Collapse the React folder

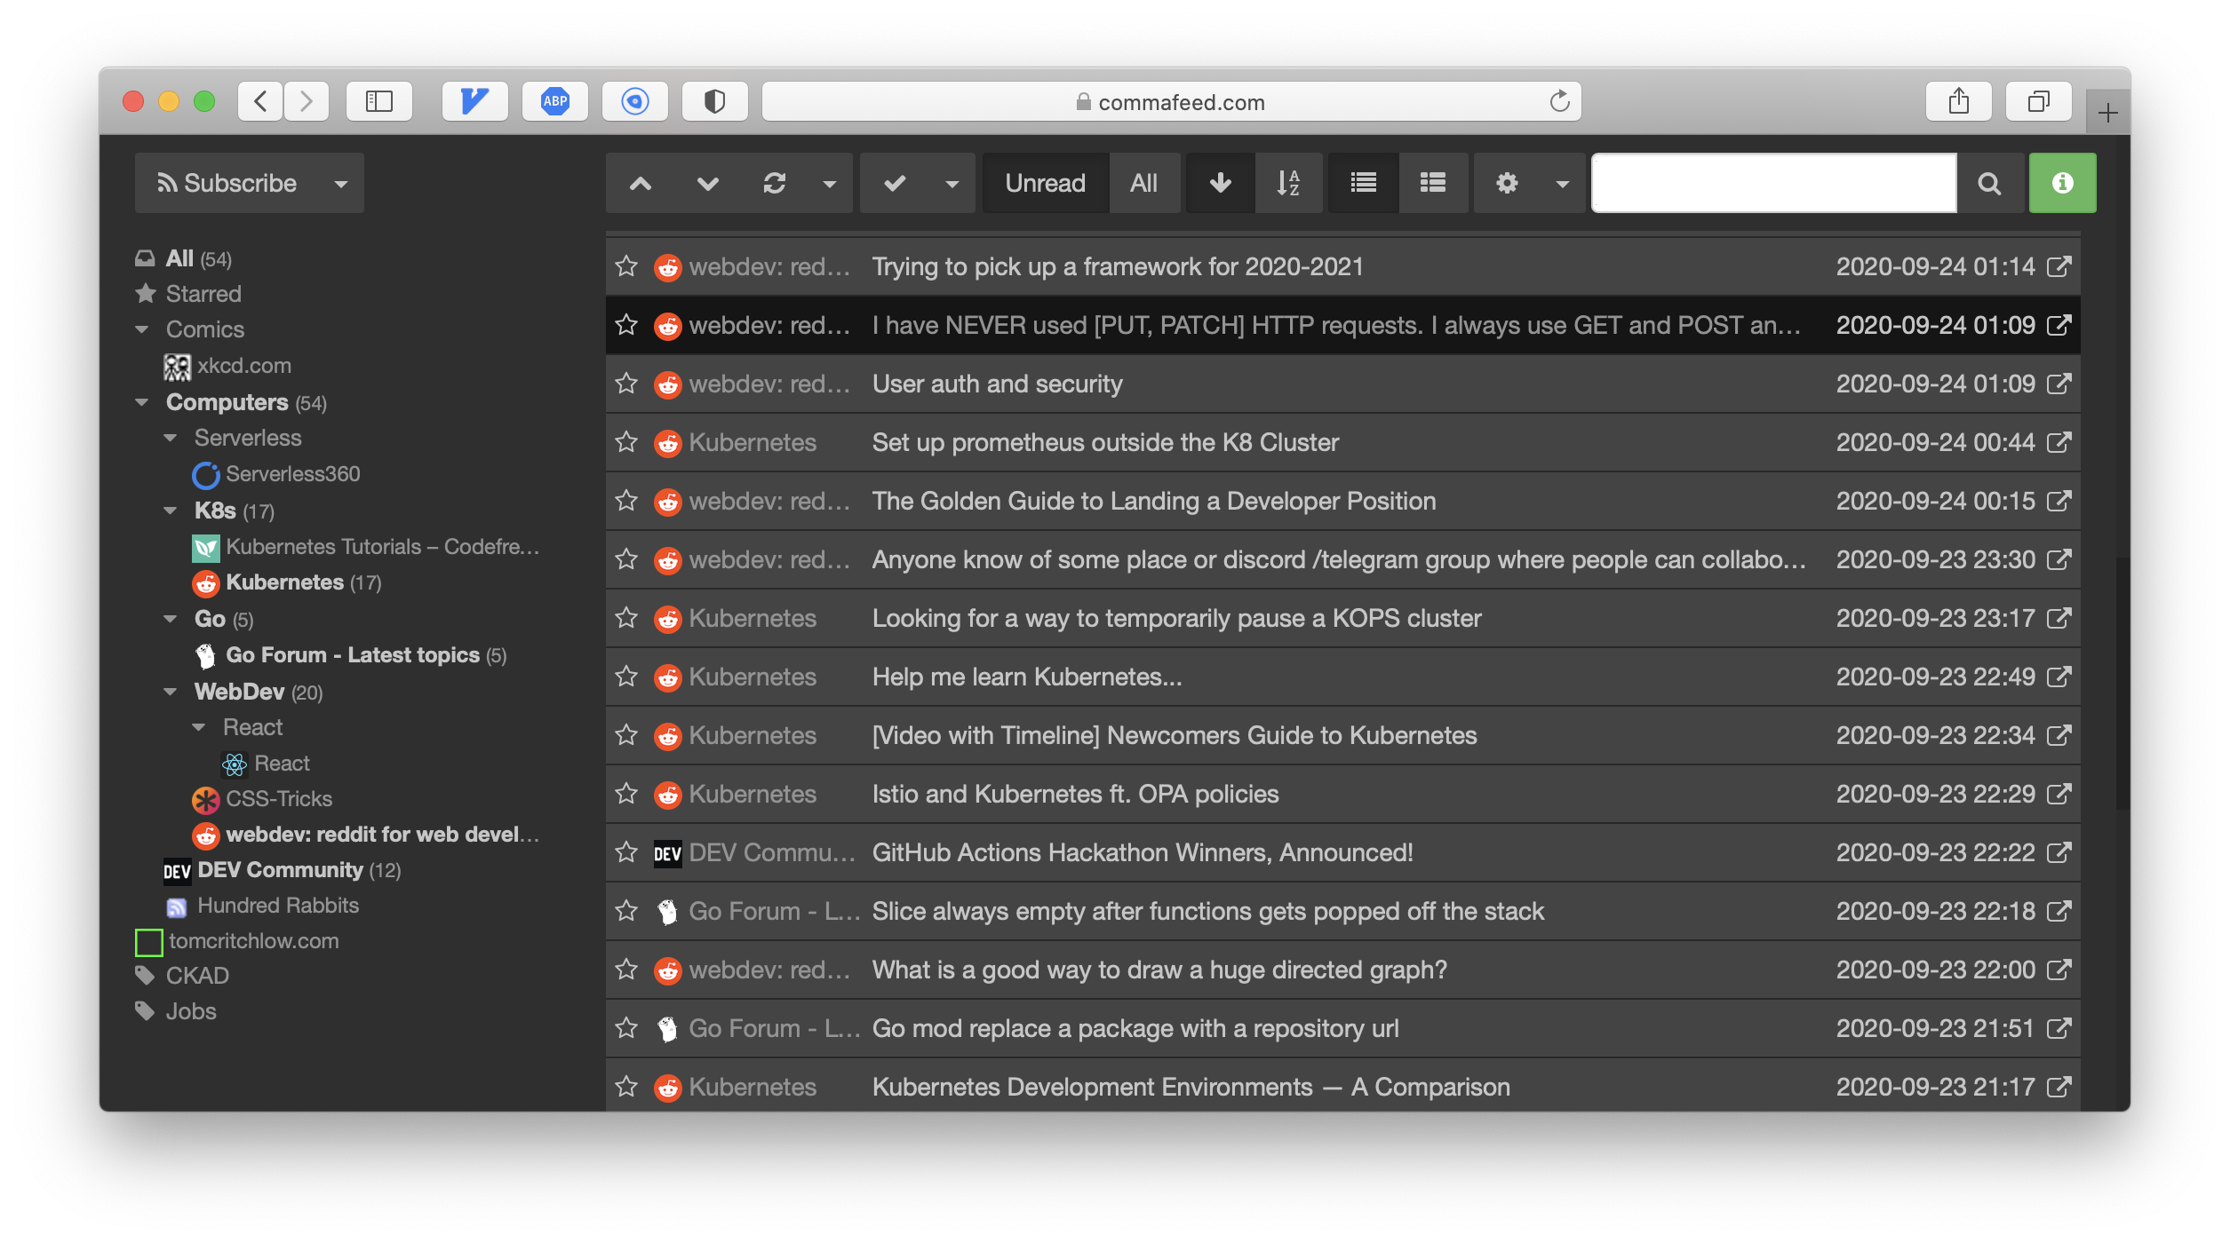click(198, 727)
